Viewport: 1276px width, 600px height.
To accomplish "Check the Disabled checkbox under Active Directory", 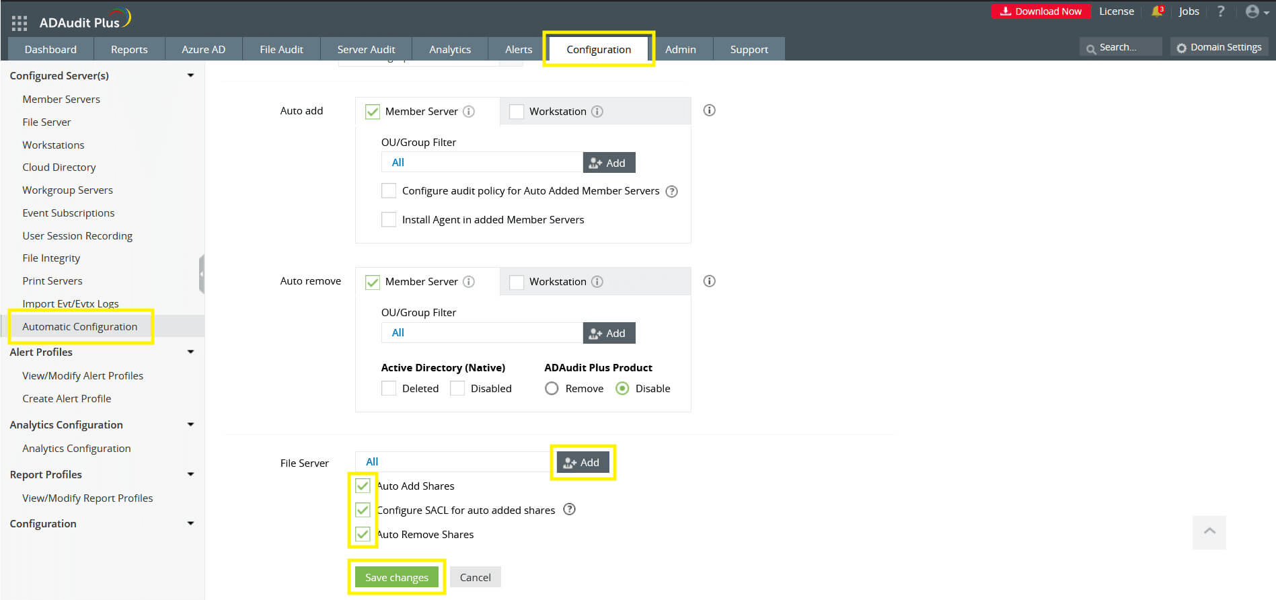I will coord(457,388).
